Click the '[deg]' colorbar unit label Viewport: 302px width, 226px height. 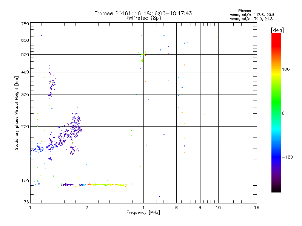(x=277, y=30)
